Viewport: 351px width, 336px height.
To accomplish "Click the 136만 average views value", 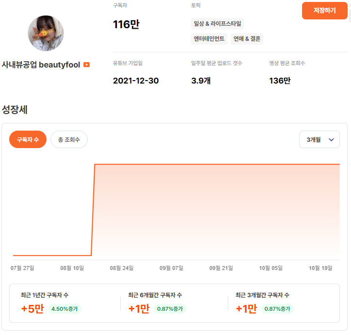I will pyautogui.click(x=280, y=81).
